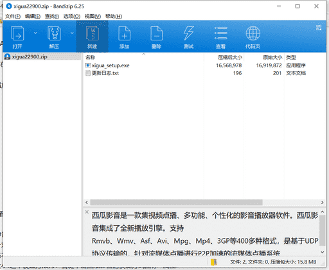Click the 应用程序 type cell
Screen dimensions: 329x270
coord(296,65)
